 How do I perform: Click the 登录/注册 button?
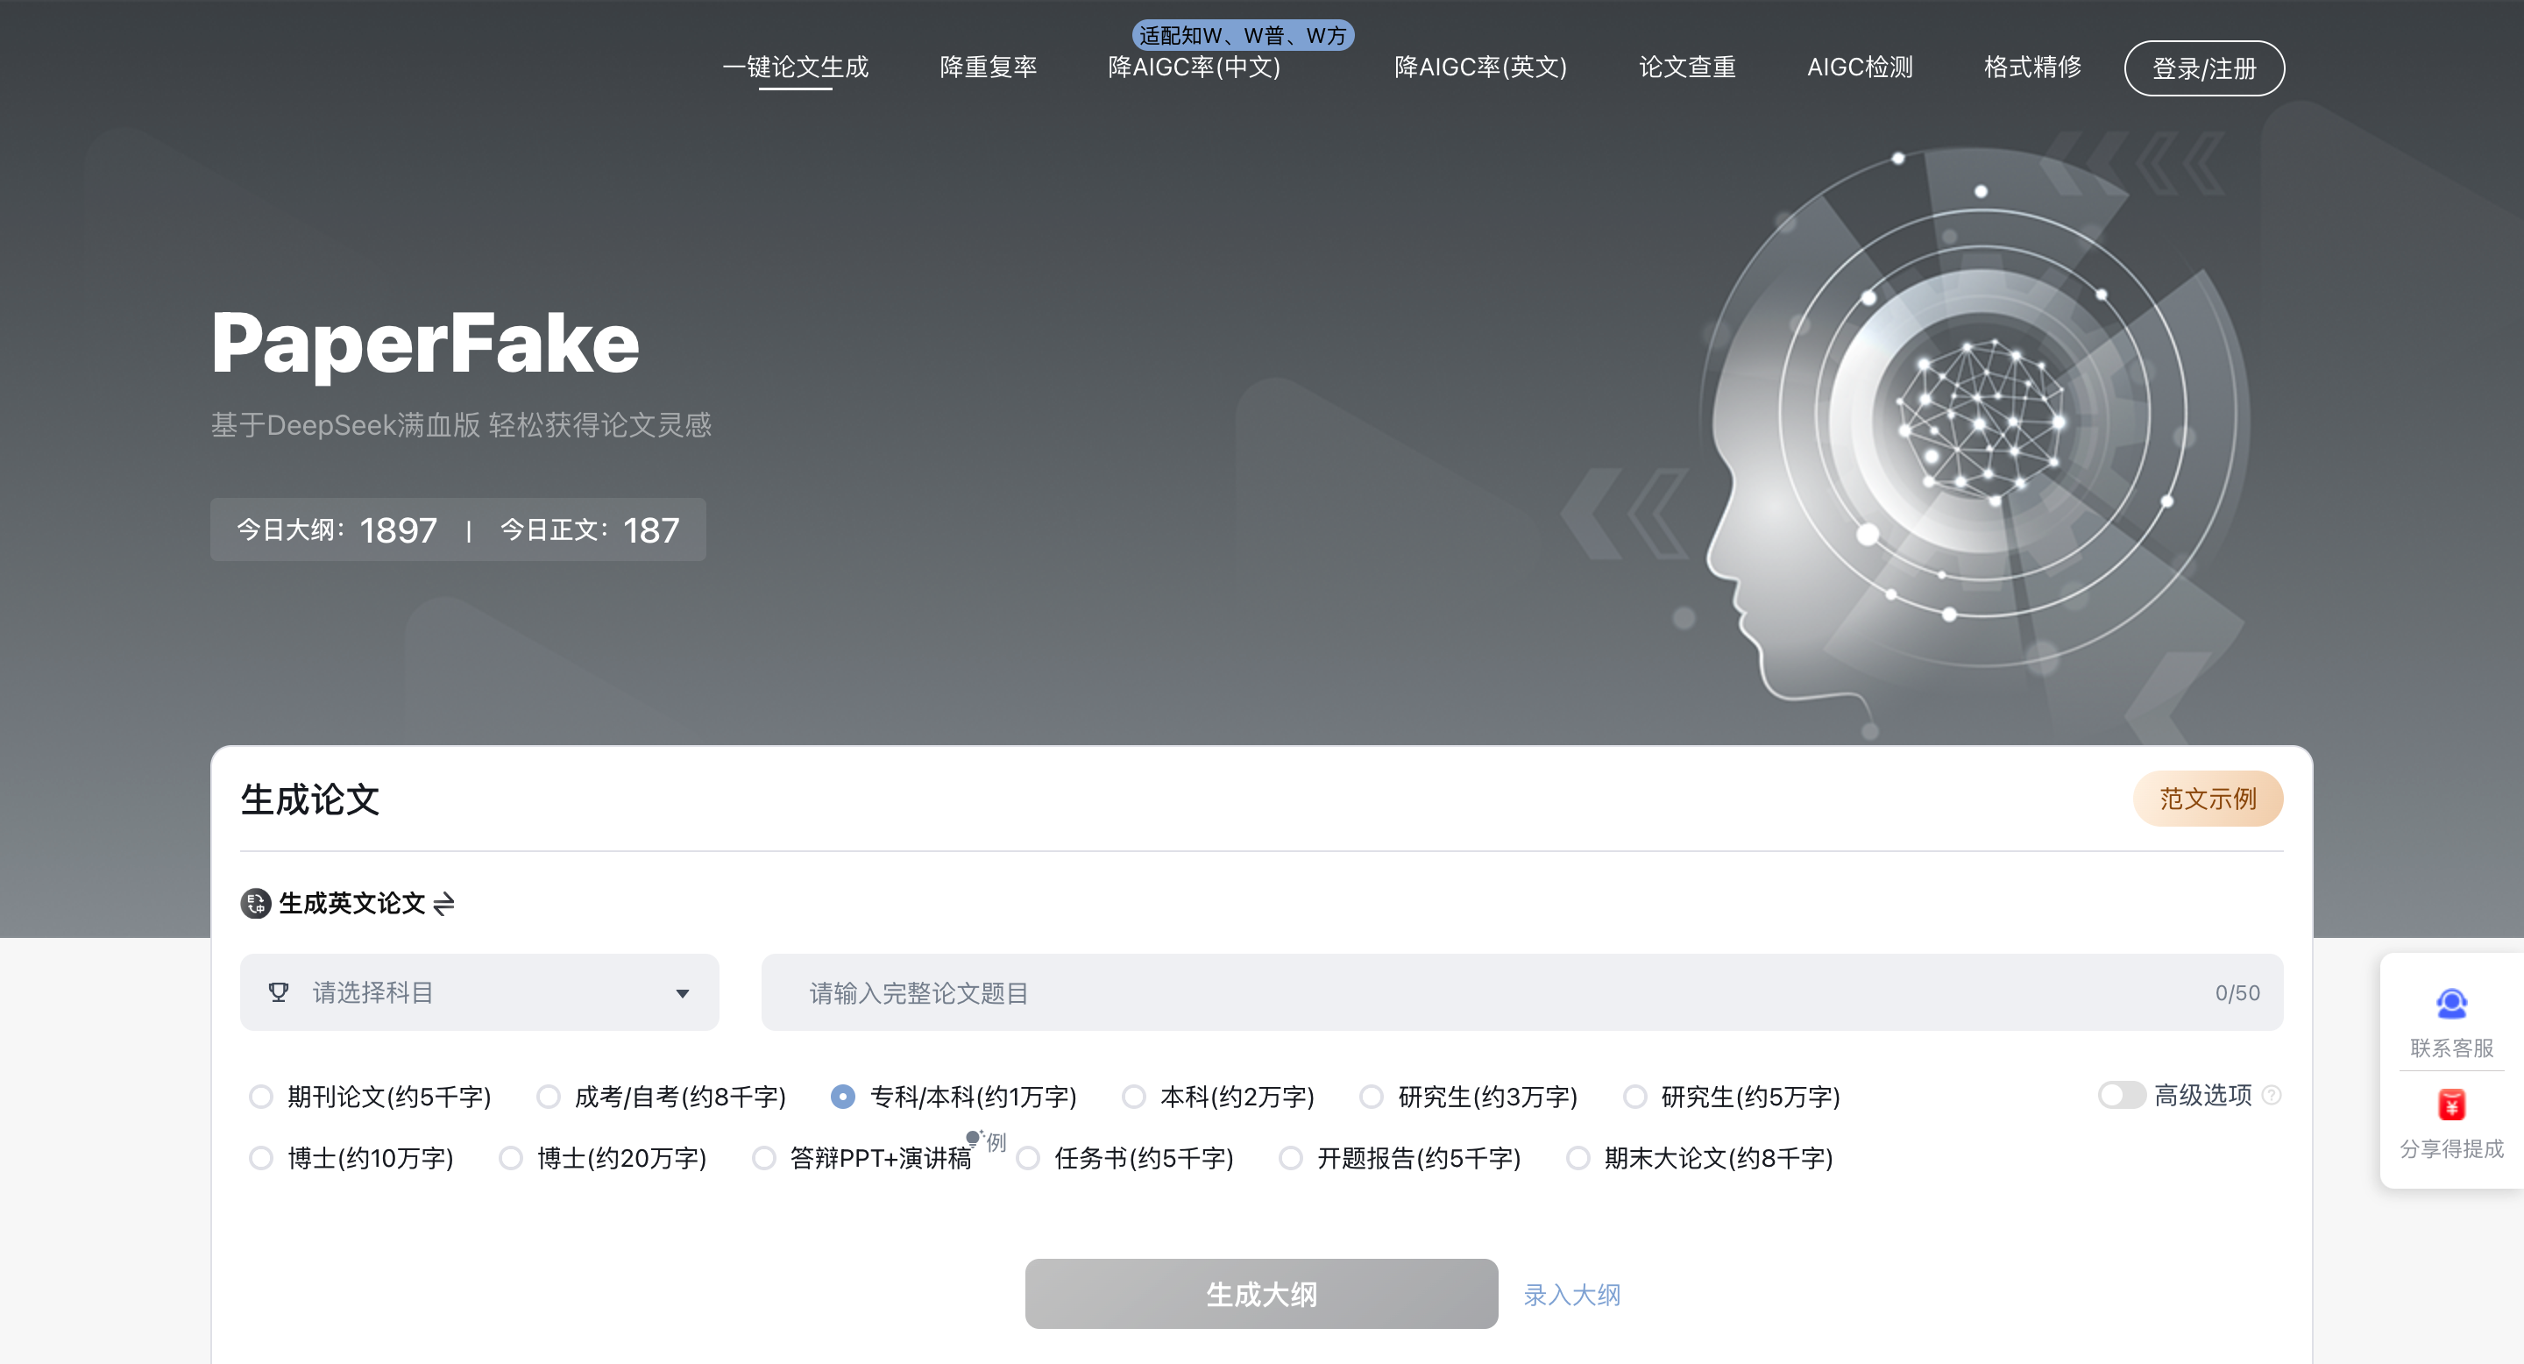[2202, 67]
